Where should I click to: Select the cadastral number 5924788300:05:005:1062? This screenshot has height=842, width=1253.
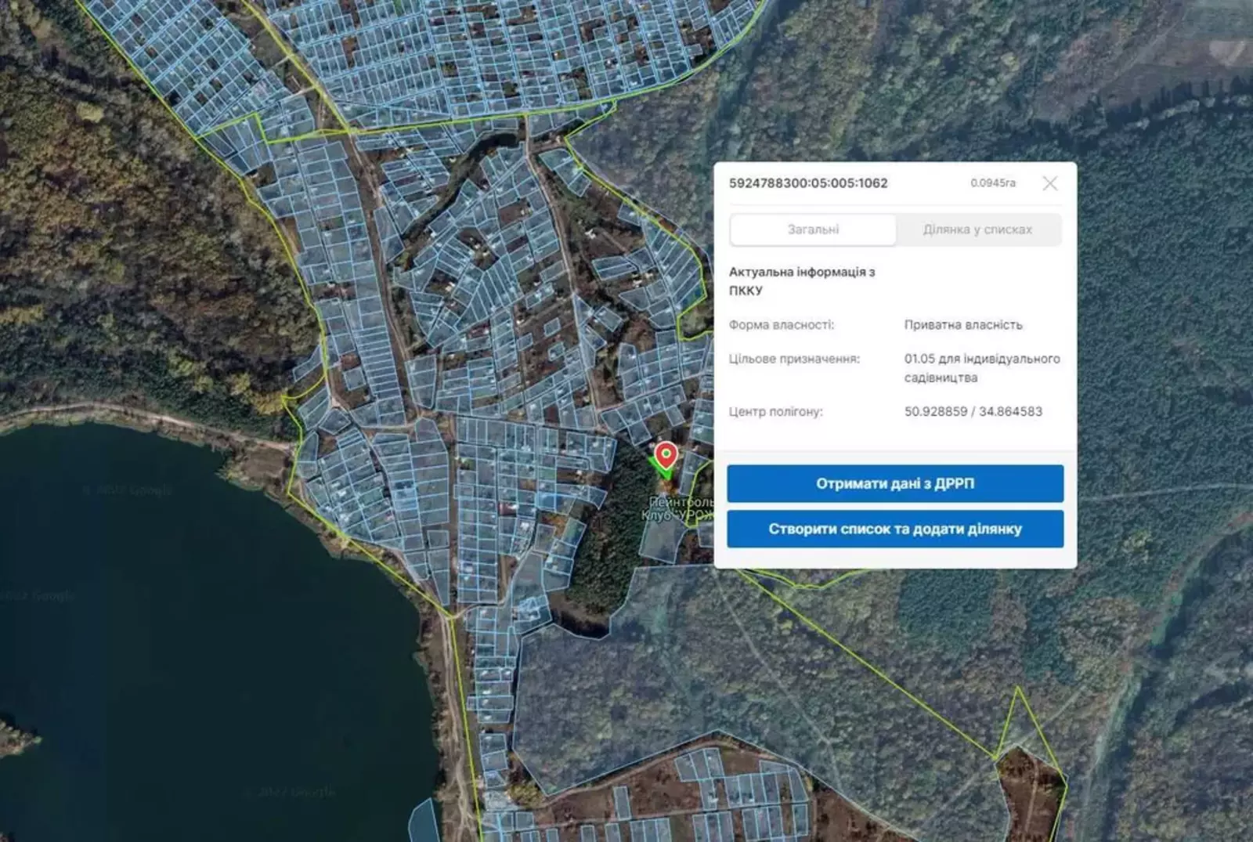coord(808,183)
